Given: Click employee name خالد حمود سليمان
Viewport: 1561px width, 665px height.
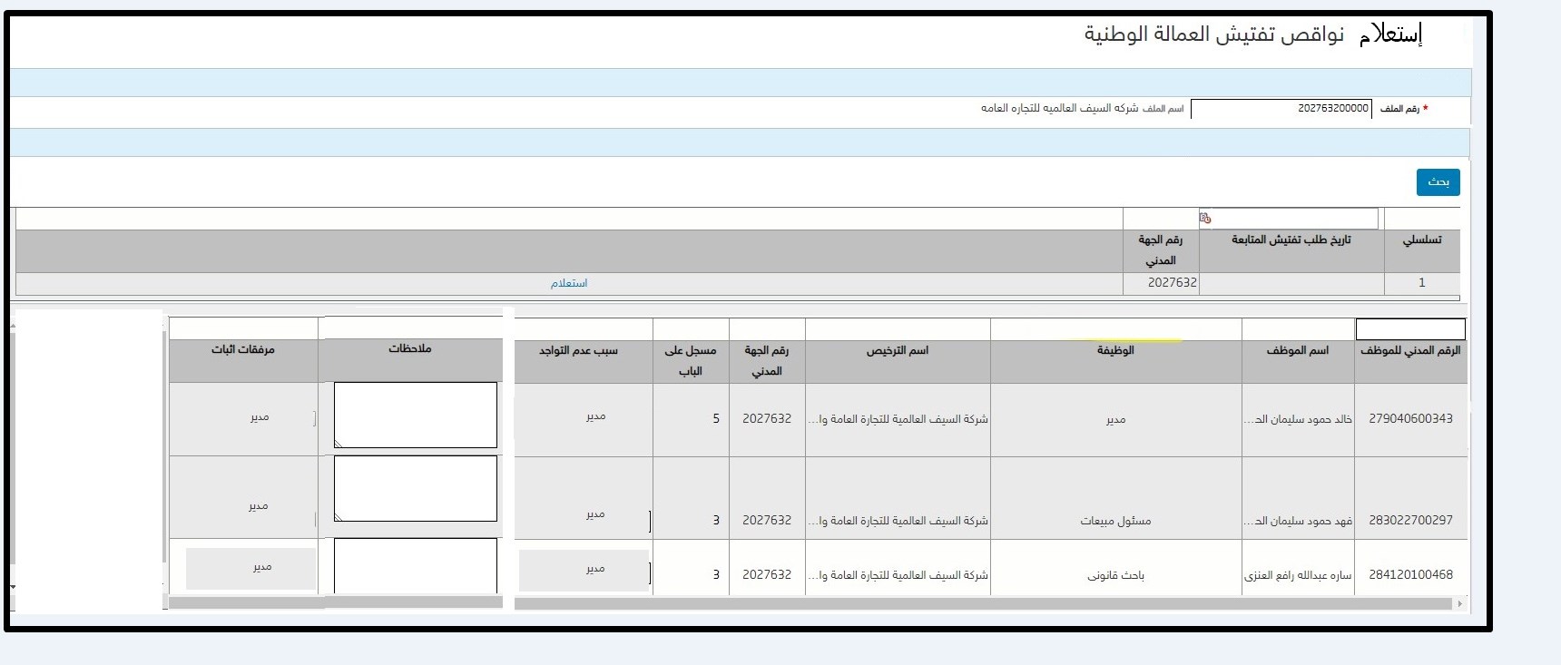Looking at the screenshot, I should pyautogui.click(x=1298, y=419).
